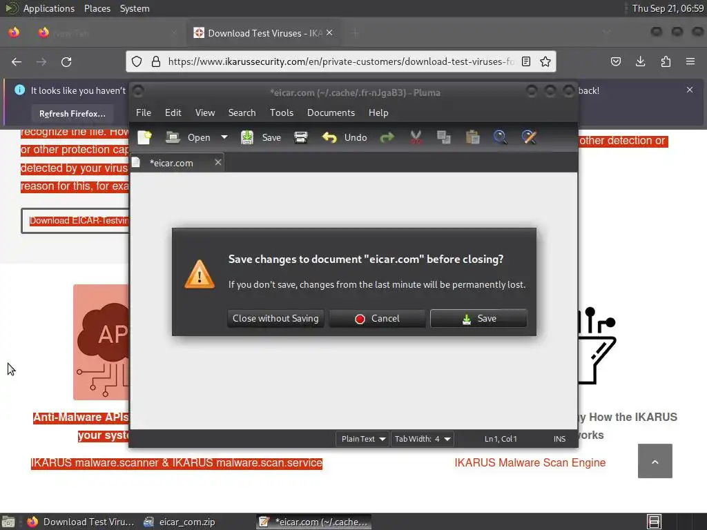Image resolution: width=707 pixels, height=530 pixels.
Task: Open the System menu in top panel
Action: [x=135, y=8]
